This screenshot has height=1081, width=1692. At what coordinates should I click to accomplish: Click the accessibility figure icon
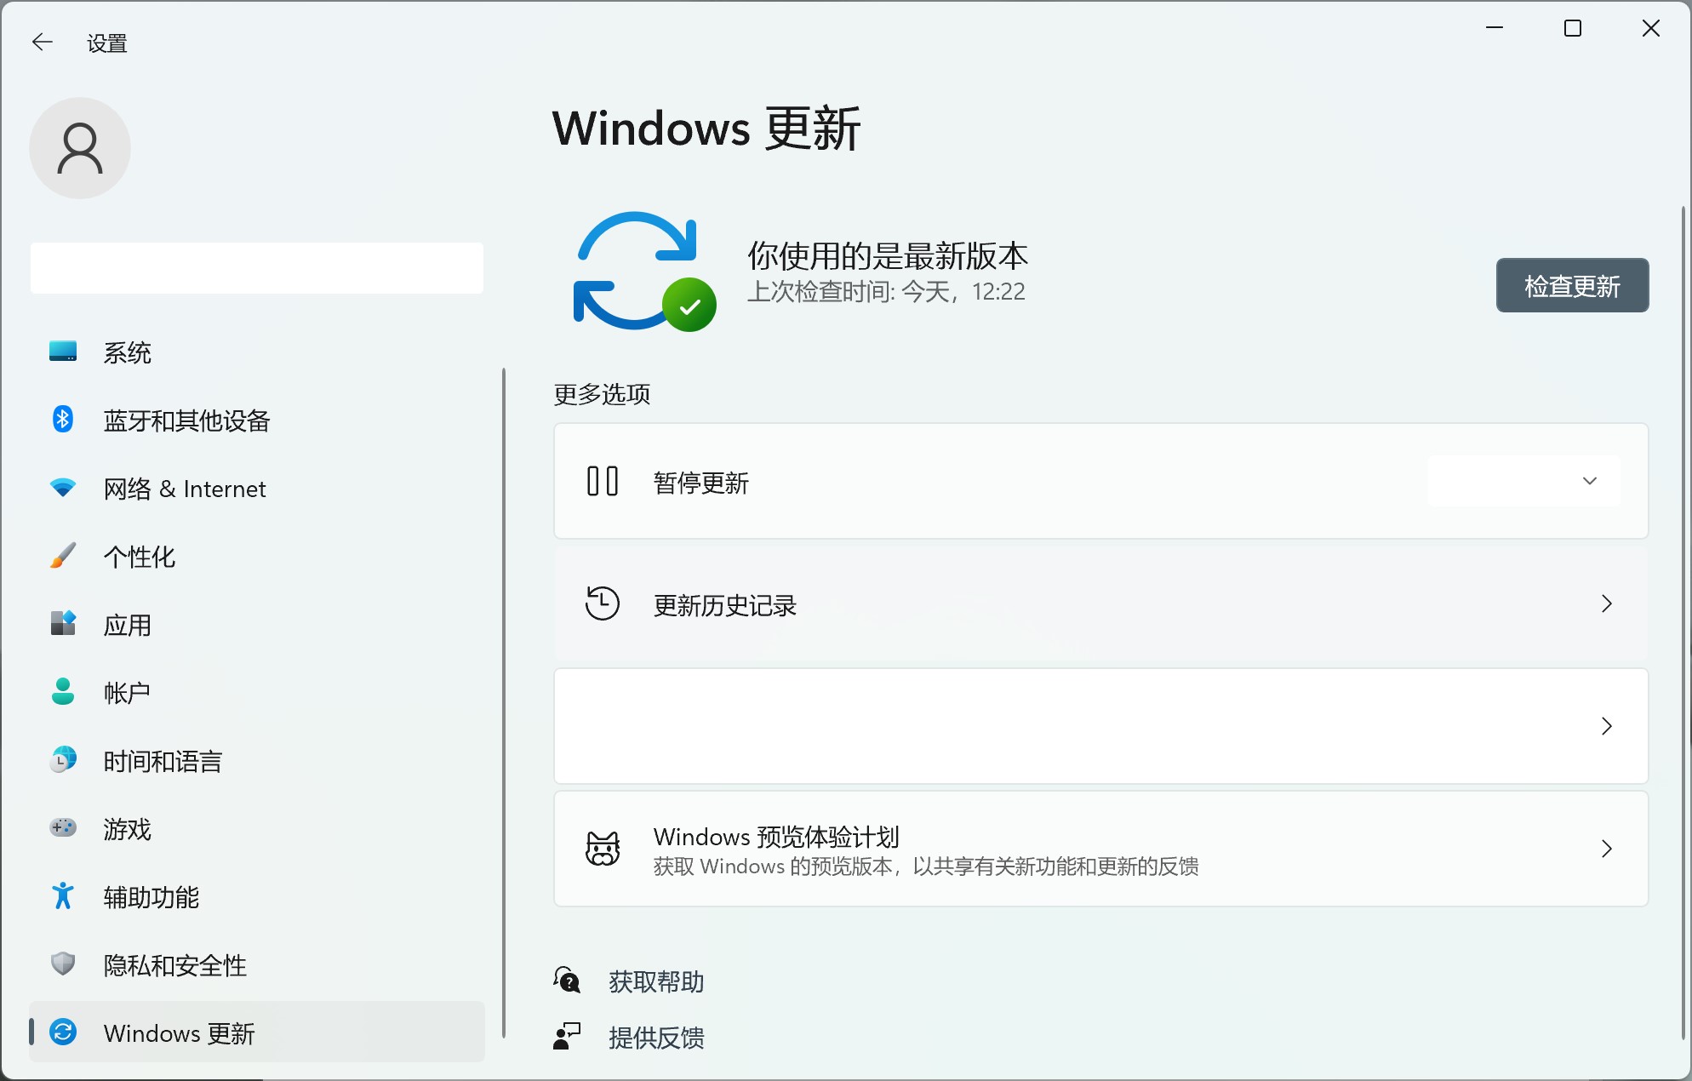[63, 896]
